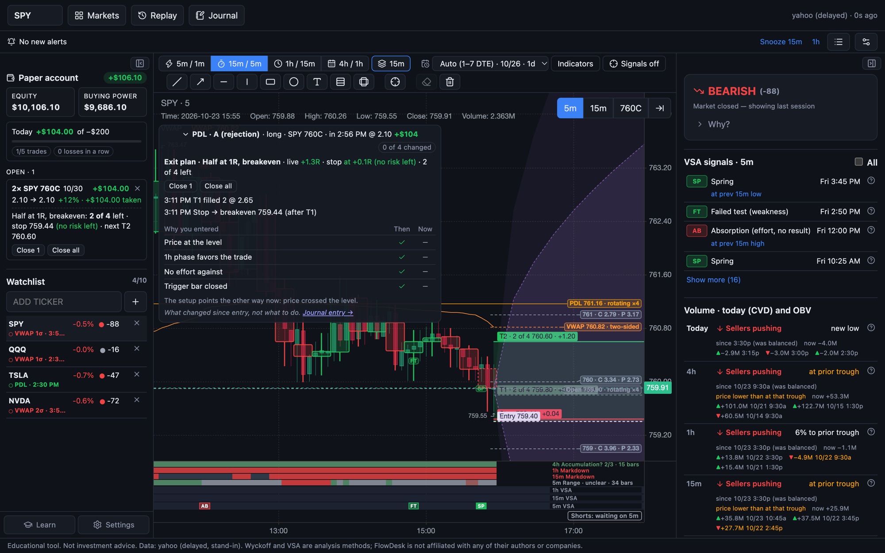Viewport: 885px width, 553px height.
Task: Select the arrow drawing tool
Action: 200,82
